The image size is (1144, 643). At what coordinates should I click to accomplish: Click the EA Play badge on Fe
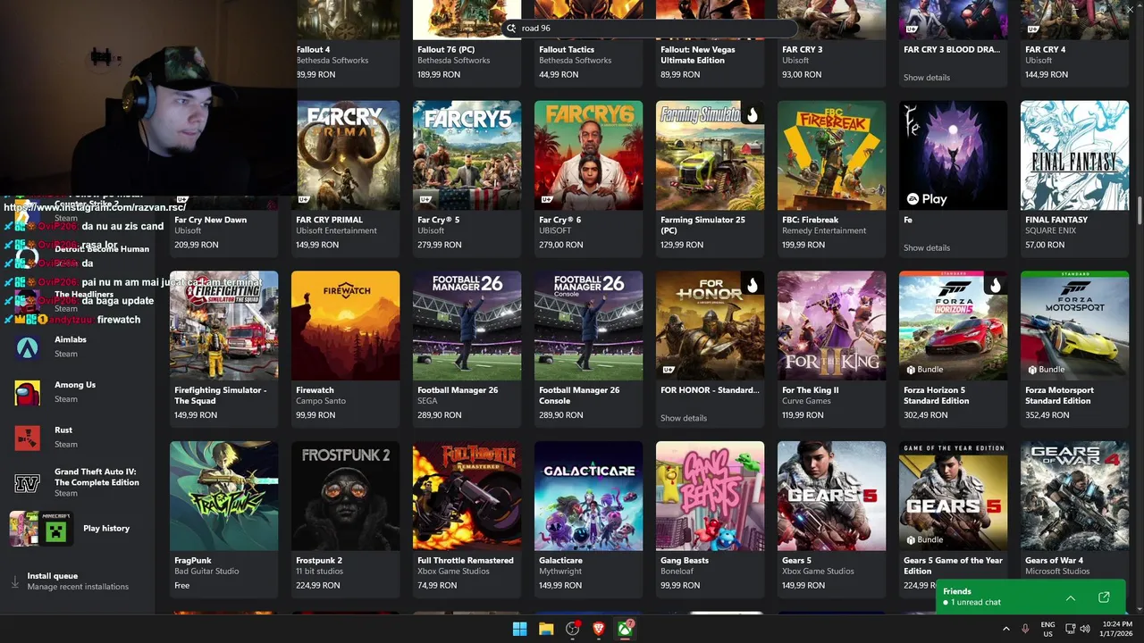point(926,199)
